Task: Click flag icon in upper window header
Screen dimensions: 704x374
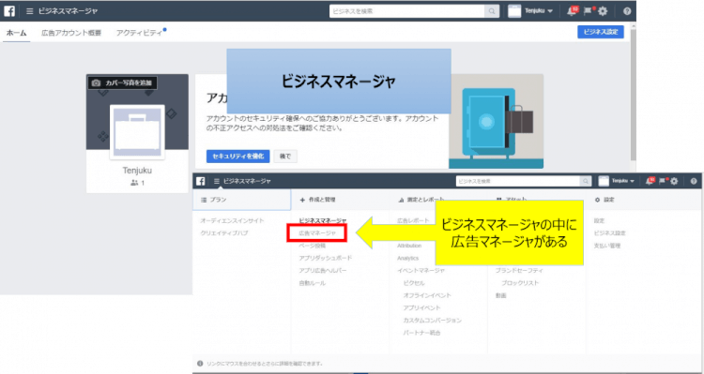Action: pos(588,11)
